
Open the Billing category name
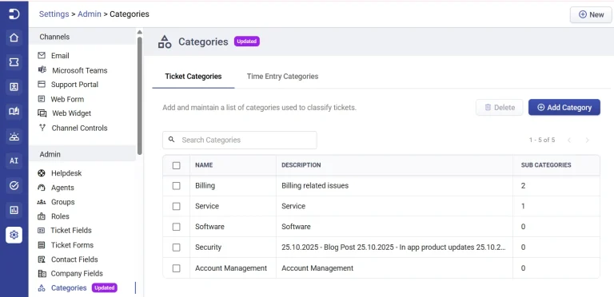[x=205, y=185]
